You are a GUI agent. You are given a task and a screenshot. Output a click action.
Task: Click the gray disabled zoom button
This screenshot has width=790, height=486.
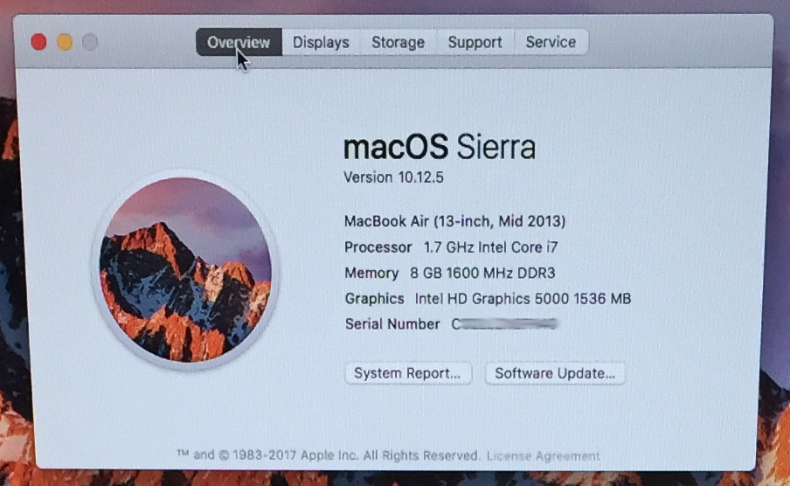(x=90, y=42)
